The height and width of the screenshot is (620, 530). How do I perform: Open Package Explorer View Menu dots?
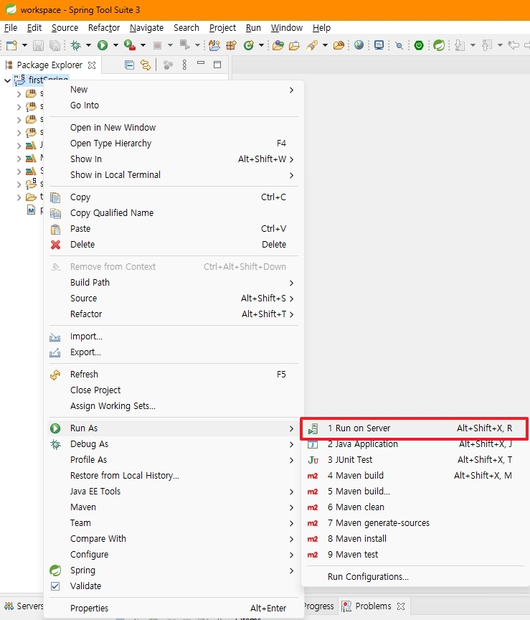[184, 65]
